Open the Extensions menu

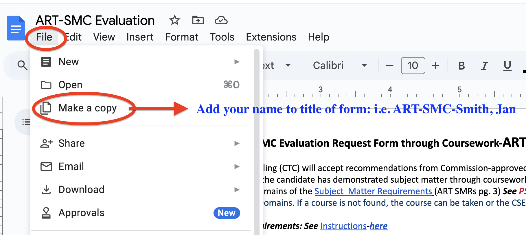[271, 37]
